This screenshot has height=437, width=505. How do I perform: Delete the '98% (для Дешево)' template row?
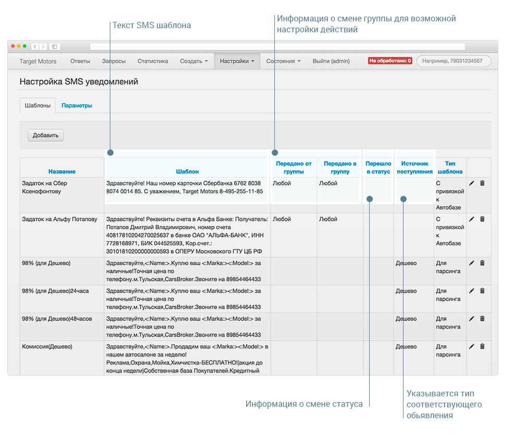point(482,263)
